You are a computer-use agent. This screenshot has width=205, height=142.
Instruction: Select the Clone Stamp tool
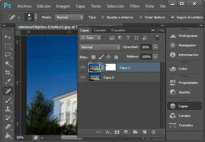pos(8,109)
